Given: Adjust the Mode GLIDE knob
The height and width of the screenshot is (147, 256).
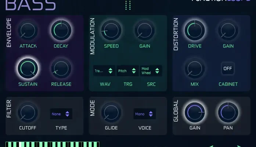Looking at the screenshot, I should coord(111,112).
